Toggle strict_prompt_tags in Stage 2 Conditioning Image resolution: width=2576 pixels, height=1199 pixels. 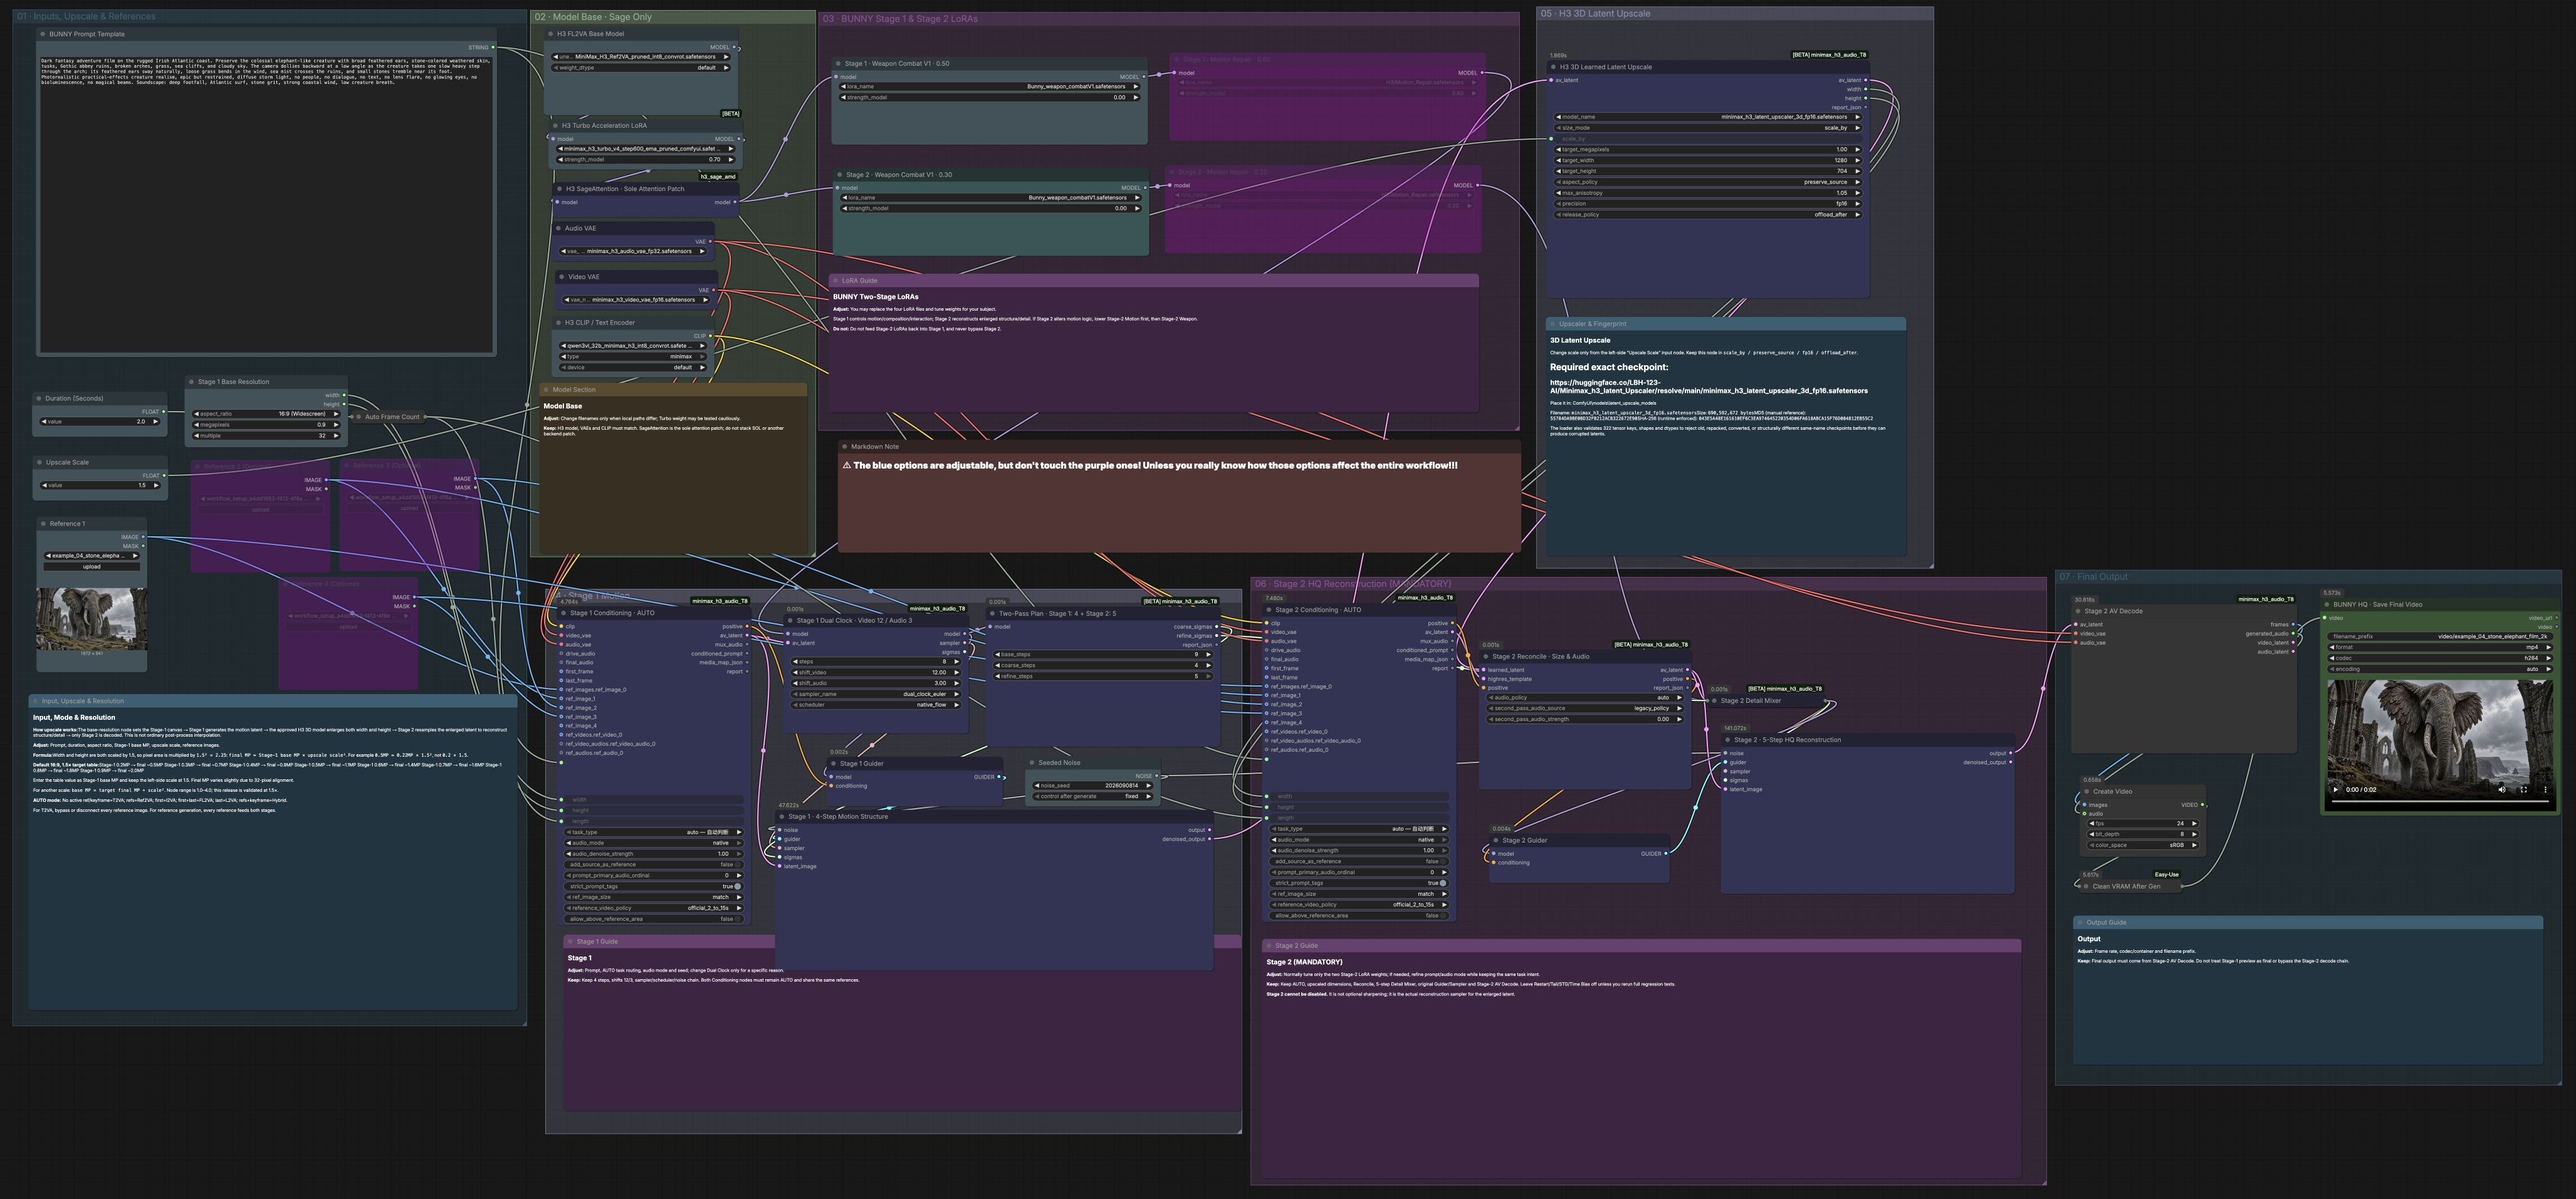click(x=1359, y=883)
